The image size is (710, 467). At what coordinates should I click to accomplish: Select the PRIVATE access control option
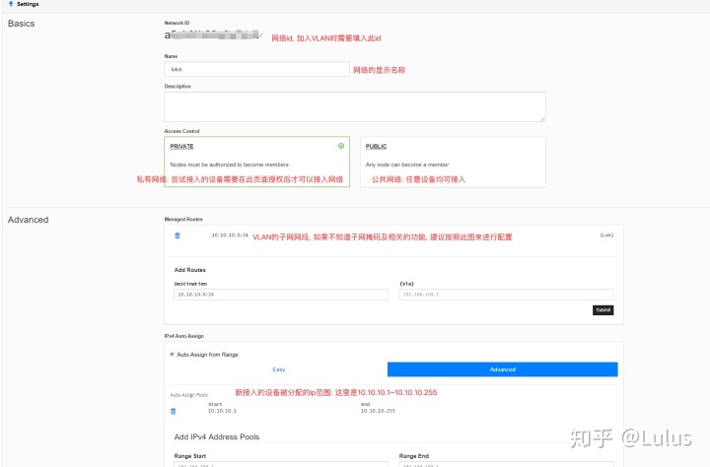(x=256, y=162)
